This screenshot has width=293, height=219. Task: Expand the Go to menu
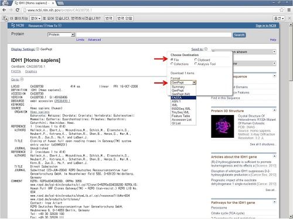pos(17,79)
